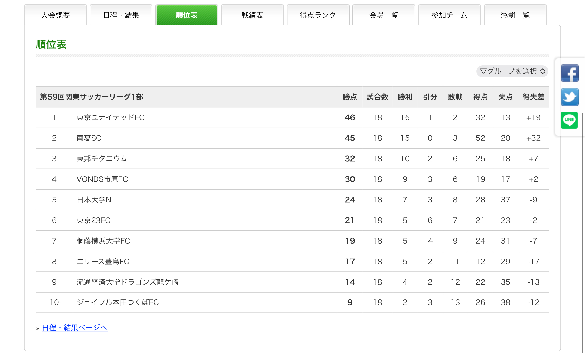Share the standings on Twitter
The width and height of the screenshot is (585, 353).
tap(570, 97)
